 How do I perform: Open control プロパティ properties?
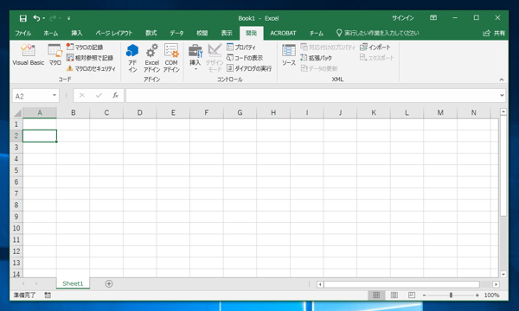click(241, 48)
